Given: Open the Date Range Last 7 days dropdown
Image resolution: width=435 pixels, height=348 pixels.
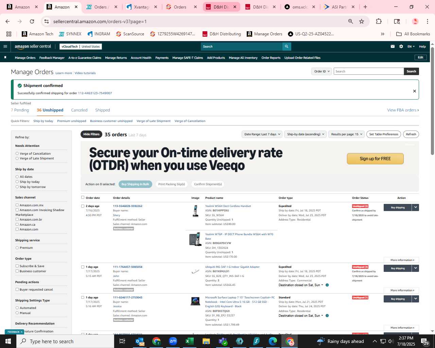Looking at the screenshot, I should [x=262, y=134].
